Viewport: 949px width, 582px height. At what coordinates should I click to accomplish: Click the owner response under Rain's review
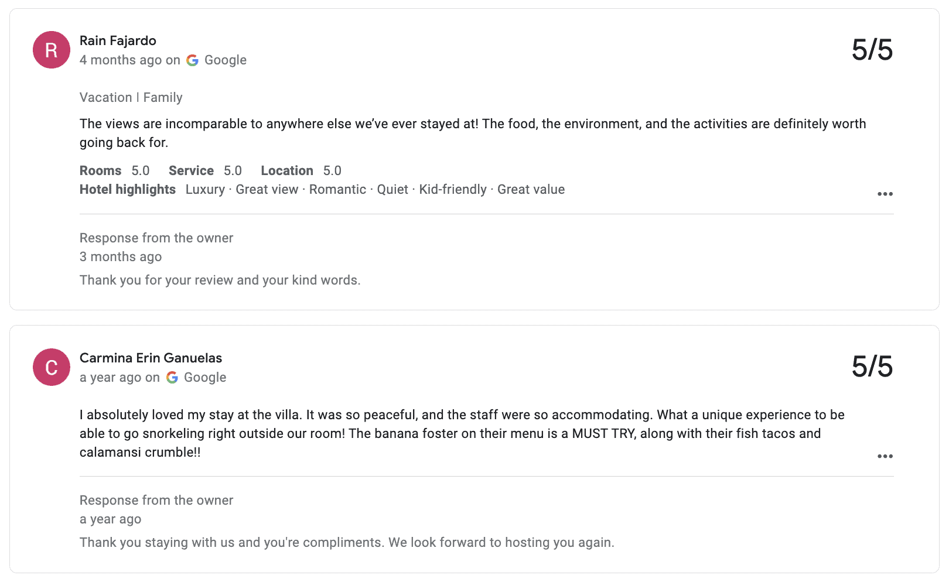point(220,280)
